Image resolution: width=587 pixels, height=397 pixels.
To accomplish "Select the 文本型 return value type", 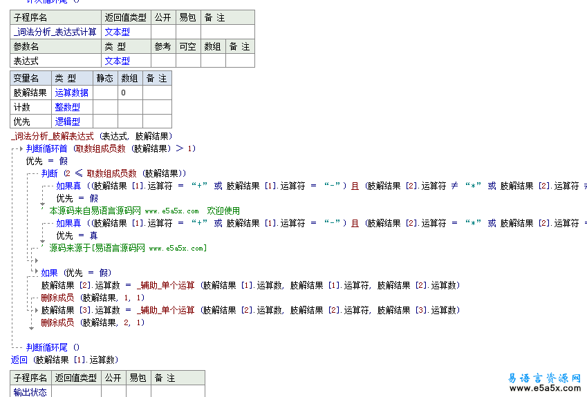I will [117, 32].
